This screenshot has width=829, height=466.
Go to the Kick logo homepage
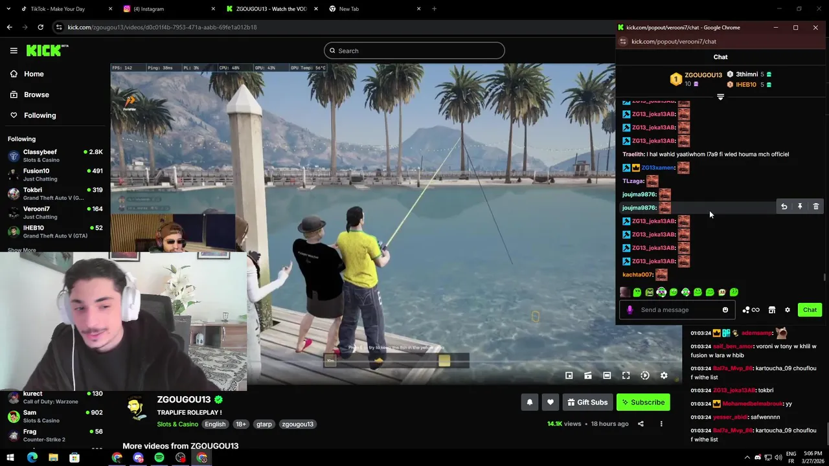pos(47,50)
